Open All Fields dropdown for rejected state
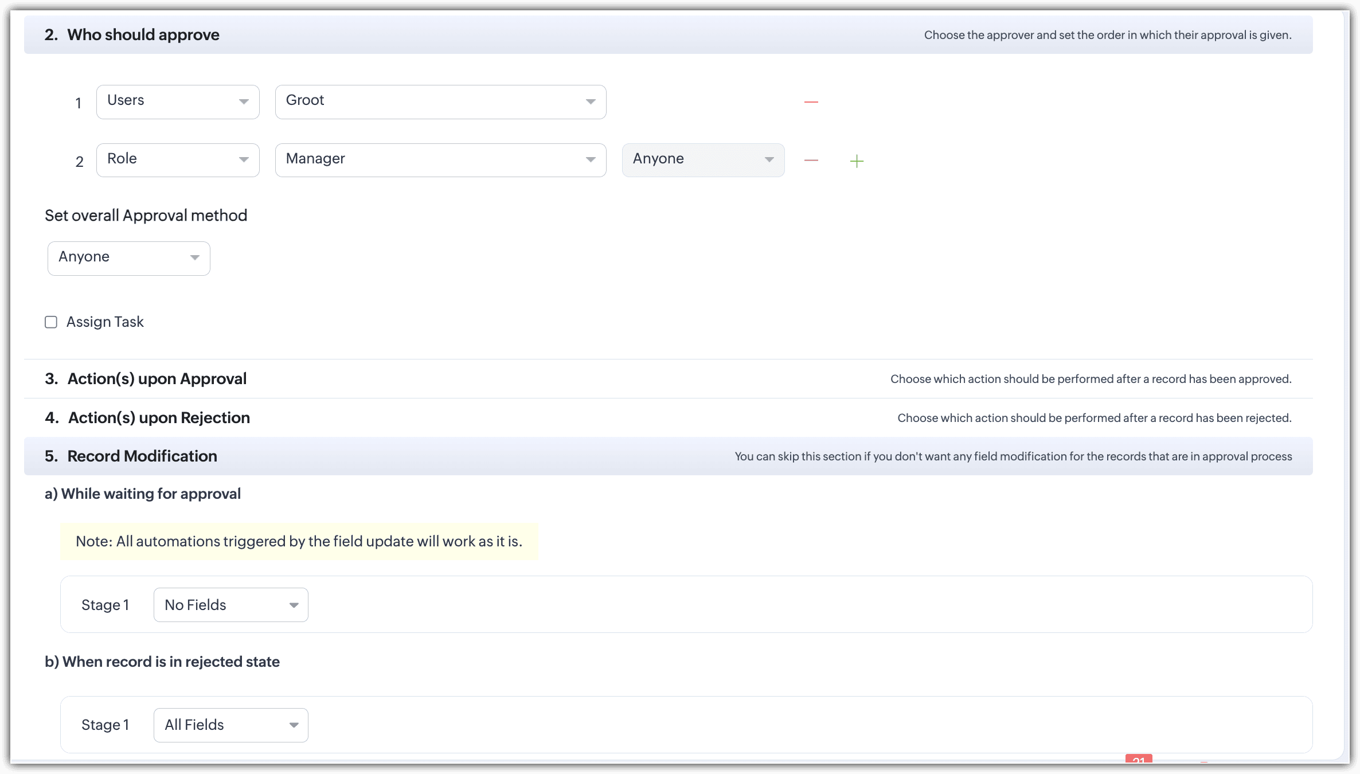This screenshot has width=1360, height=774. click(230, 725)
